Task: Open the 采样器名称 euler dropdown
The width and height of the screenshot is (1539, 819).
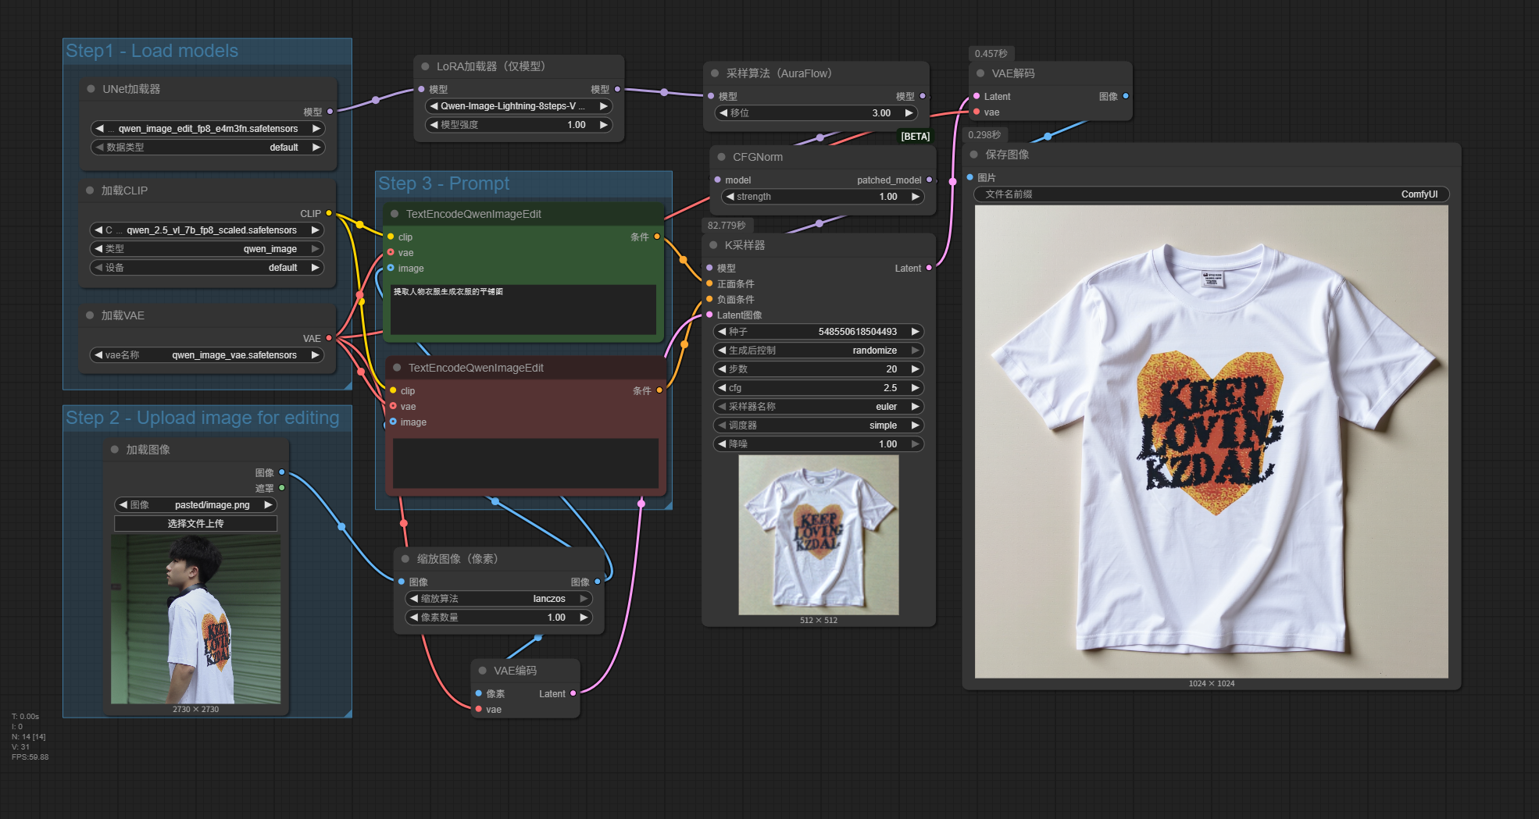Action: click(818, 407)
